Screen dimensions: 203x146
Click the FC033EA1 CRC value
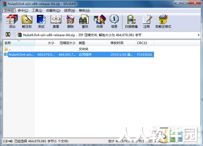[x=144, y=55]
